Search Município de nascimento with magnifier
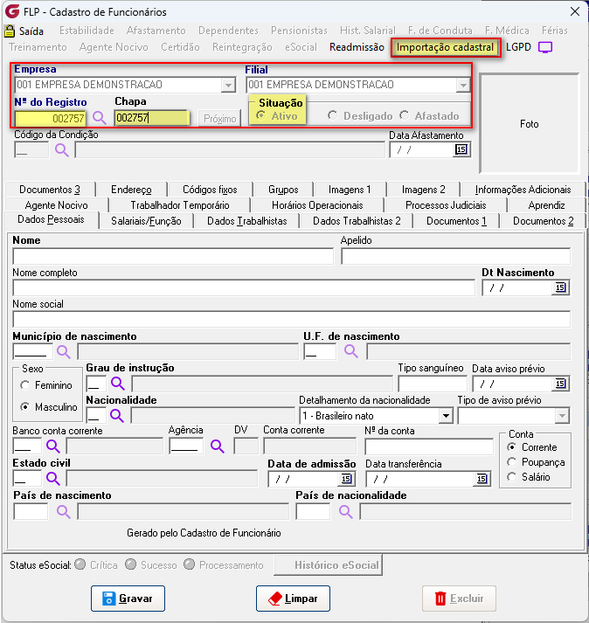 [63, 351]
